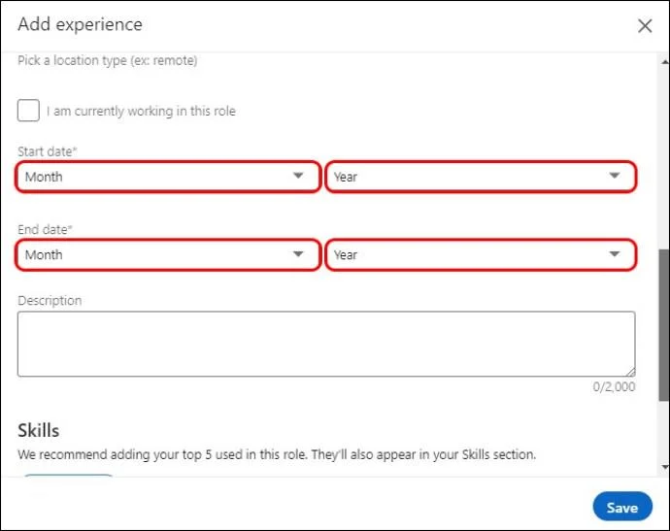Click the Description resize handle corner
This screenshot has width=670, height=531.
pyautogui.click(x=631, y=372)
